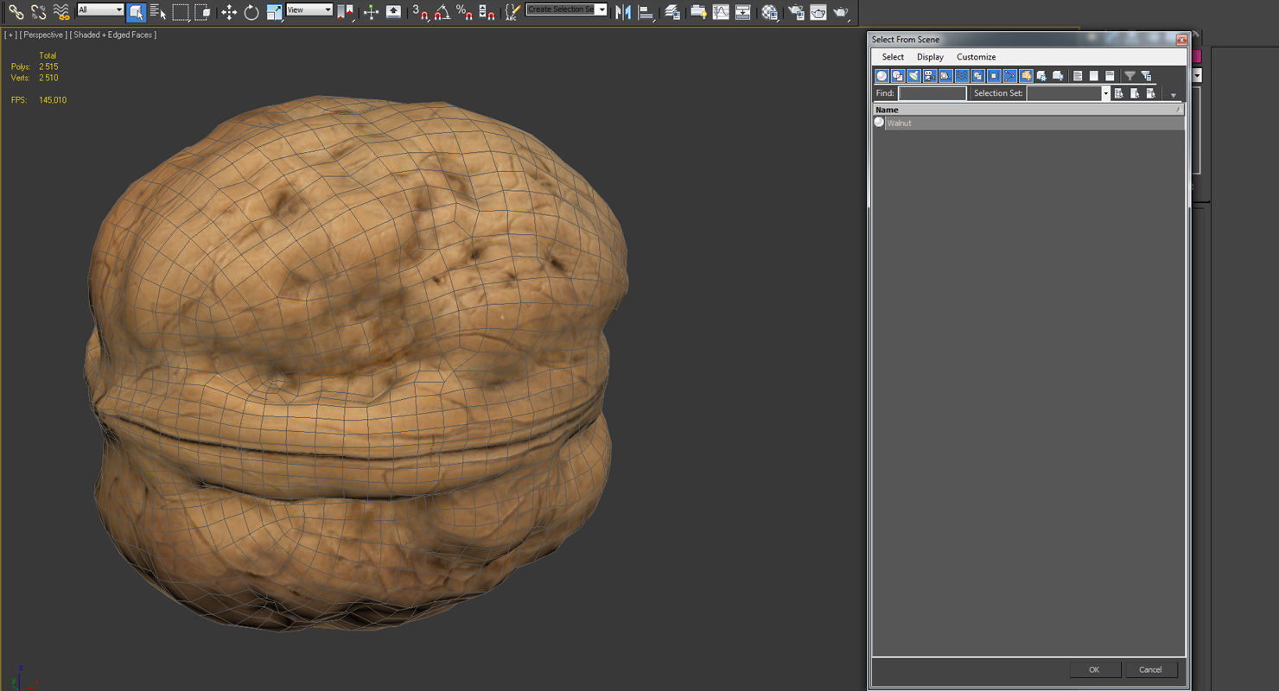Enable the Select and Manipulate tool
The width and height of the screenshot is (1279, 691).
tap(372, 12)
